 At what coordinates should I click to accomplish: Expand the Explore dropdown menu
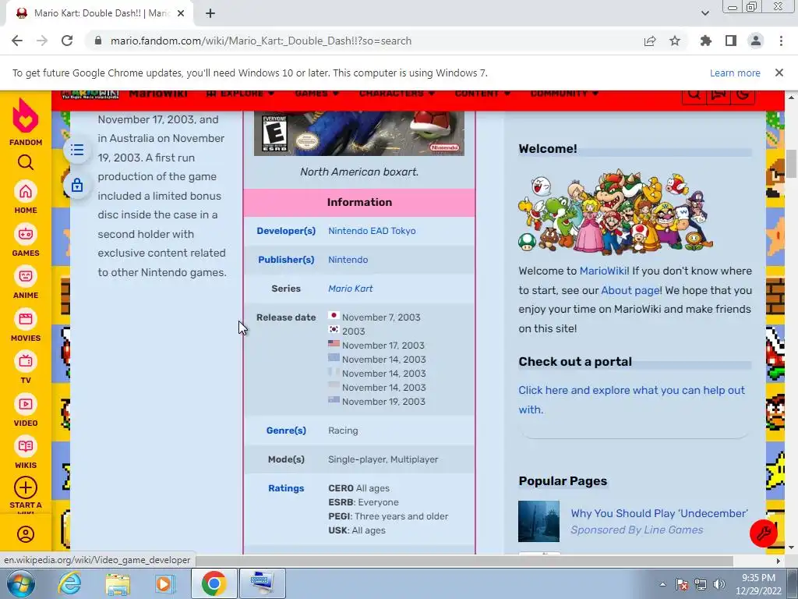241,94
